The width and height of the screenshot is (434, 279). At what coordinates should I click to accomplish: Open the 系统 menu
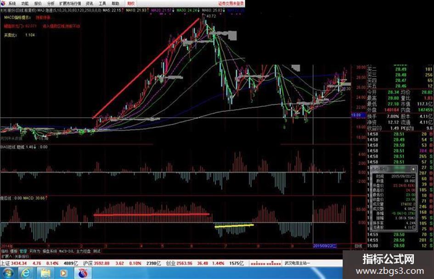click(x=12, y=4)
